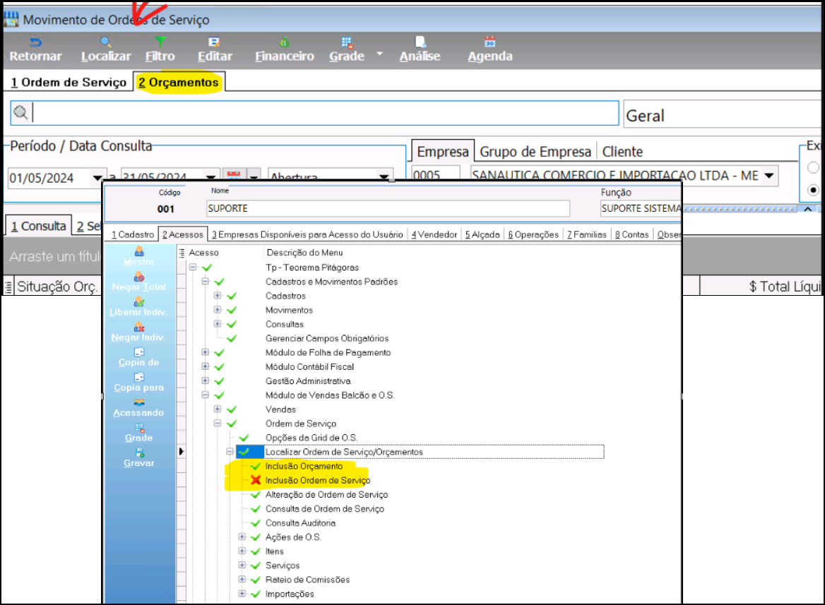Click the Acessando sidebar button

[139, 408]
